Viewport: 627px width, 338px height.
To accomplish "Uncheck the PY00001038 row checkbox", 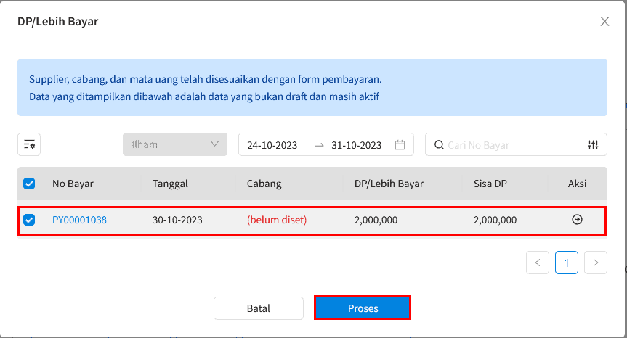I will coord(29,220).
